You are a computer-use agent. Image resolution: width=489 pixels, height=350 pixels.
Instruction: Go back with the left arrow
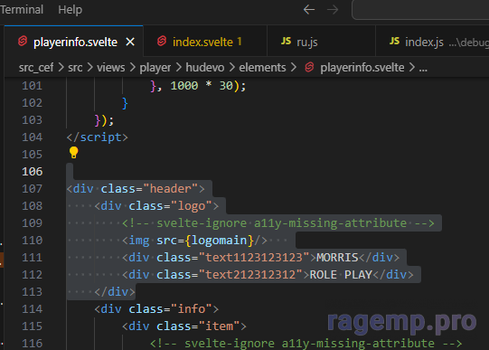click(309, 10)
